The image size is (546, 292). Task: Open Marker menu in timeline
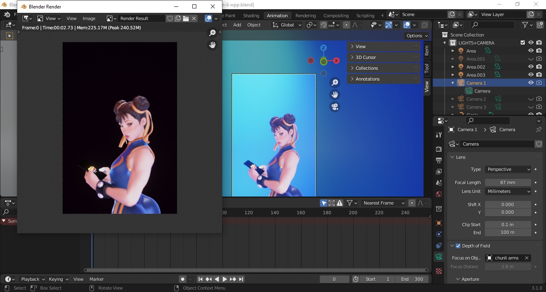tap(97, 279)
